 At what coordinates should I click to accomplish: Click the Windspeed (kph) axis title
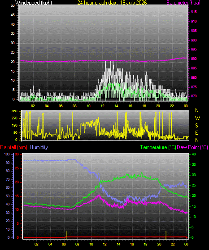34,3
